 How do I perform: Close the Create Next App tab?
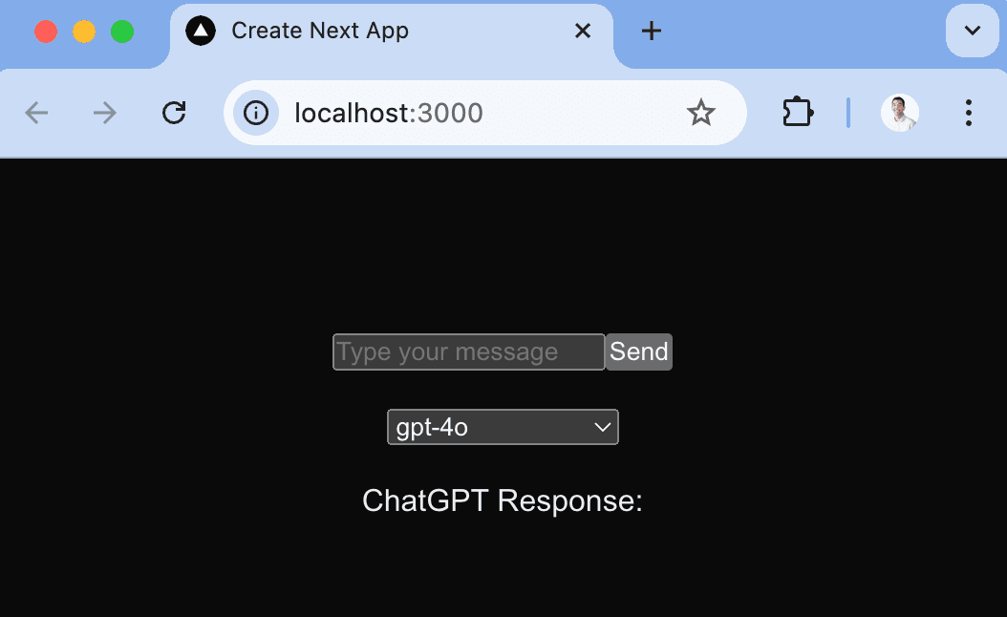(x=583, y=31)
